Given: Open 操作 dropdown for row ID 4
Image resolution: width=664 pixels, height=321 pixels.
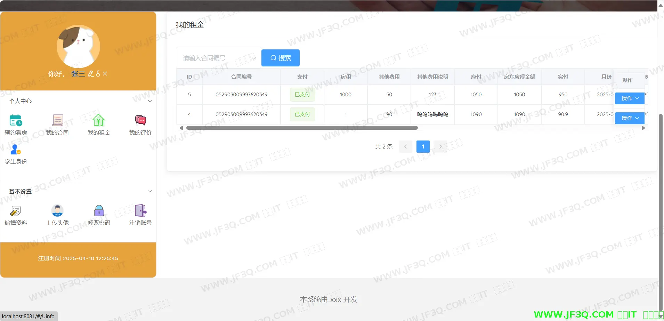Looking at the screenshot, I should [630, 118].
